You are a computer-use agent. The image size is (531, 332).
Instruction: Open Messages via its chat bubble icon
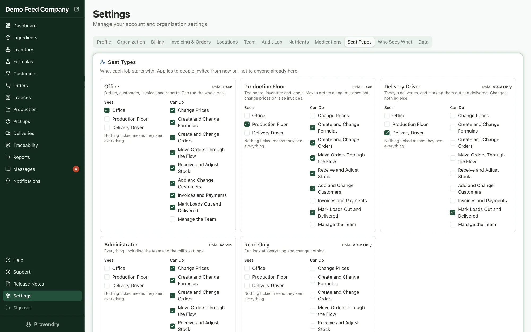(x=8, y=169)
